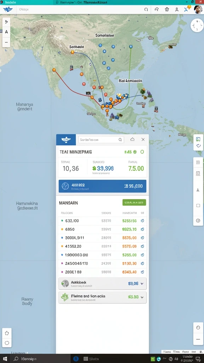The width and height of the screenshot is (204, 363).
Task: Click the green H icon in system tray
Action: point(153,359)
